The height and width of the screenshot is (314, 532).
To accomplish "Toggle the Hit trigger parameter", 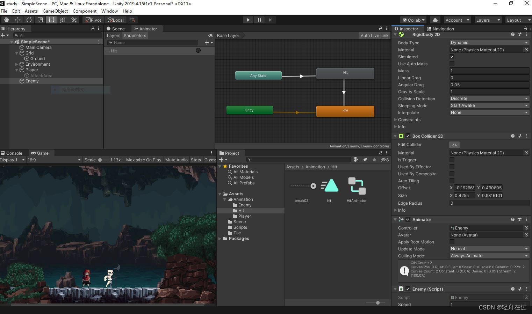I will coord(198,50).
